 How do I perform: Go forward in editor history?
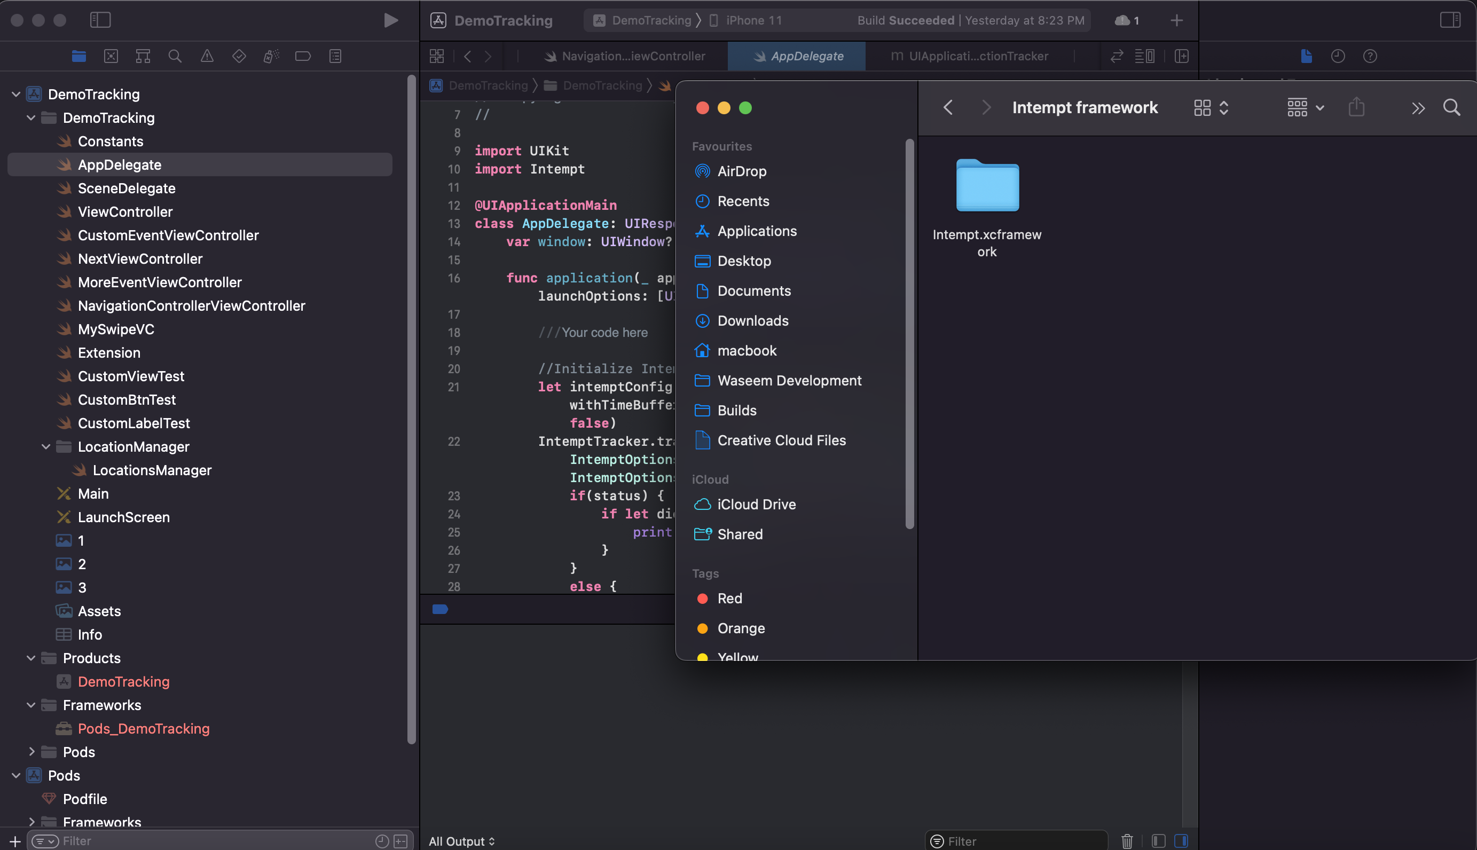tap(488, 56)
